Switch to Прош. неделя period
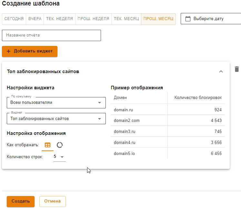The width and height of the screenshot is (241, 209). pos(93,19)
